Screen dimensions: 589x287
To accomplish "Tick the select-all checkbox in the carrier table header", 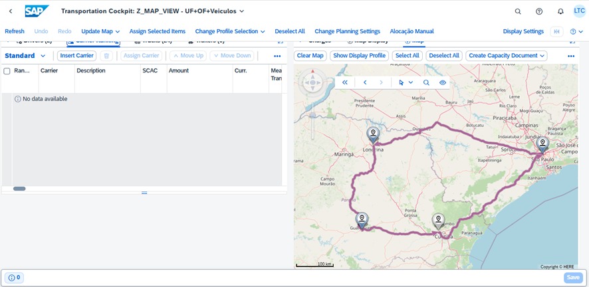I will coord(7,71).
